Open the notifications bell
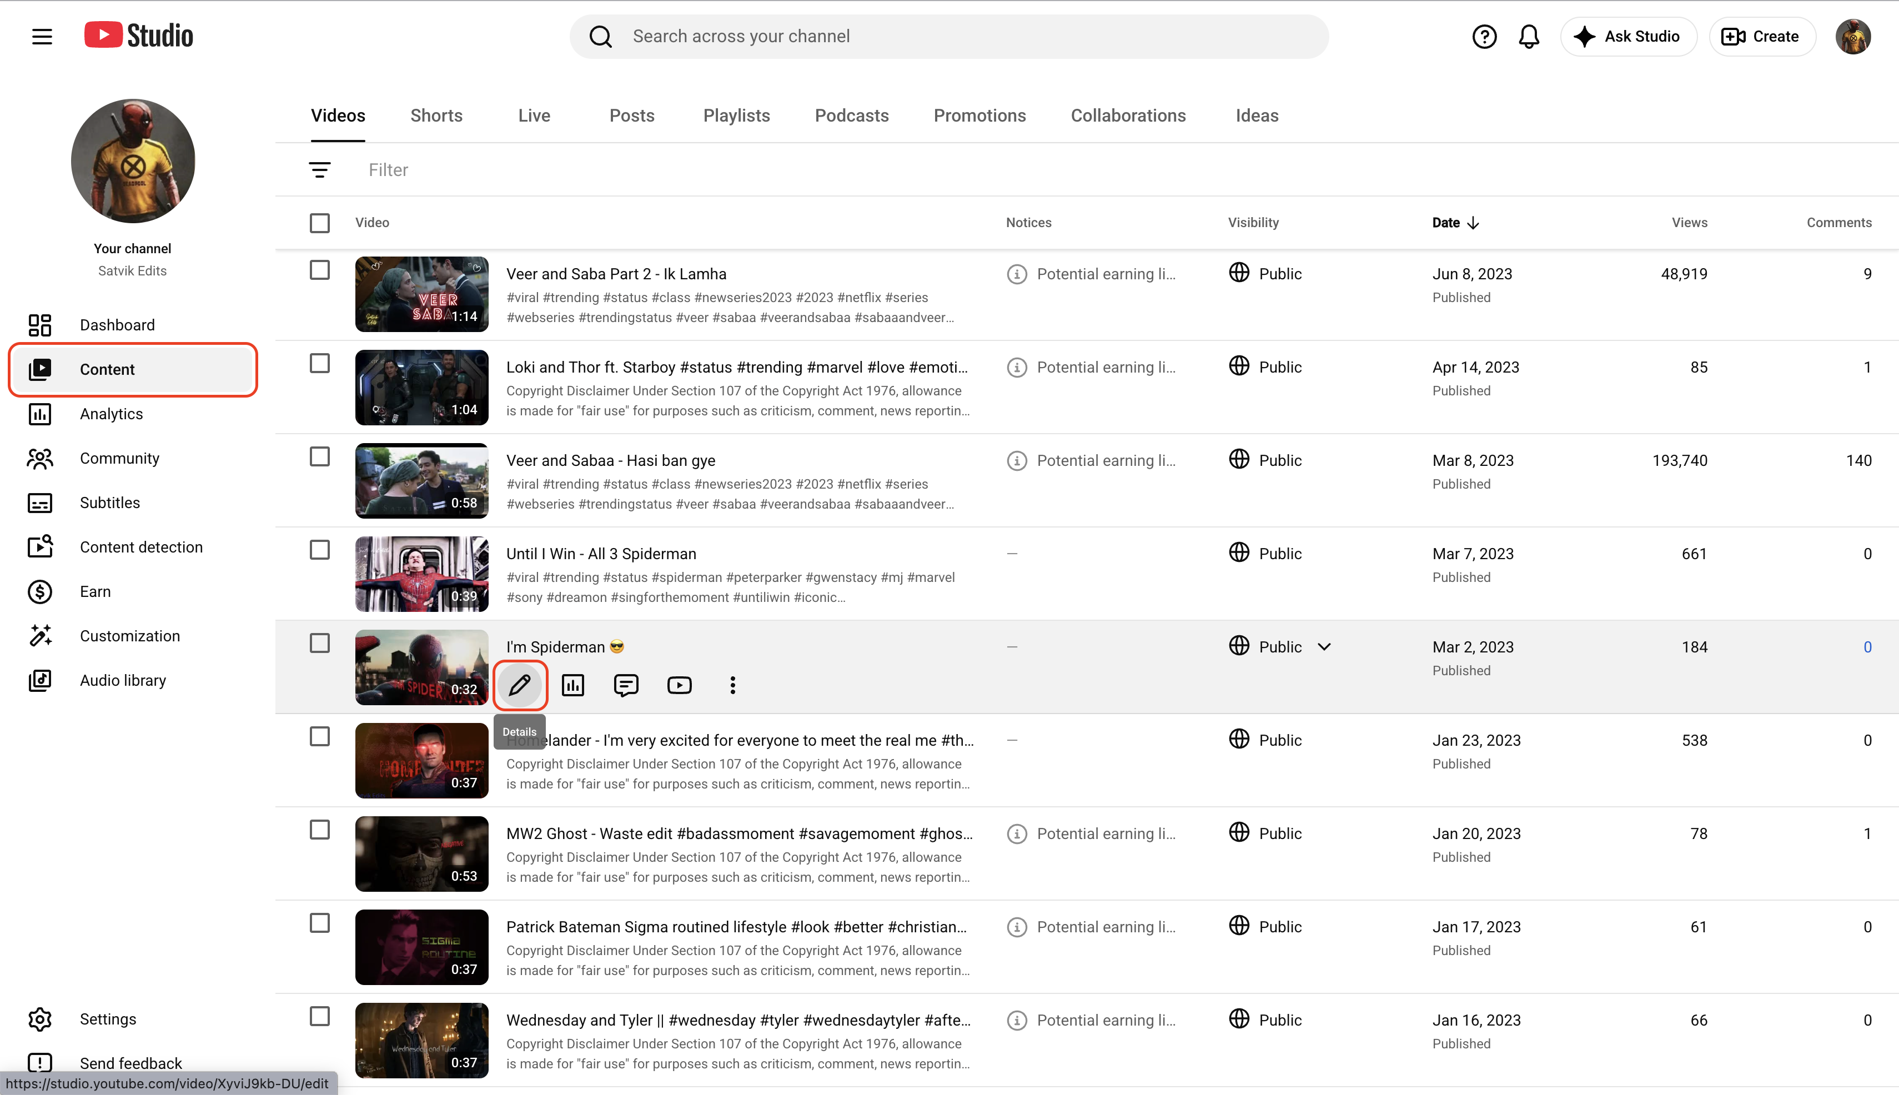This screenshot has width=1899, height=1095. point(1528,36)
